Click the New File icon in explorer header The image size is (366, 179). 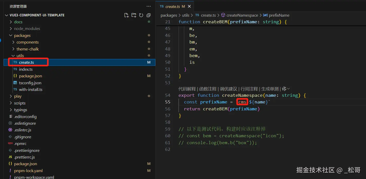(x=126, y=15)
